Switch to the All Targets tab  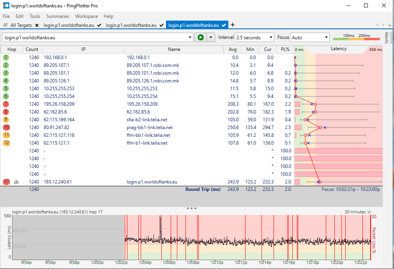tap(21, 25)
